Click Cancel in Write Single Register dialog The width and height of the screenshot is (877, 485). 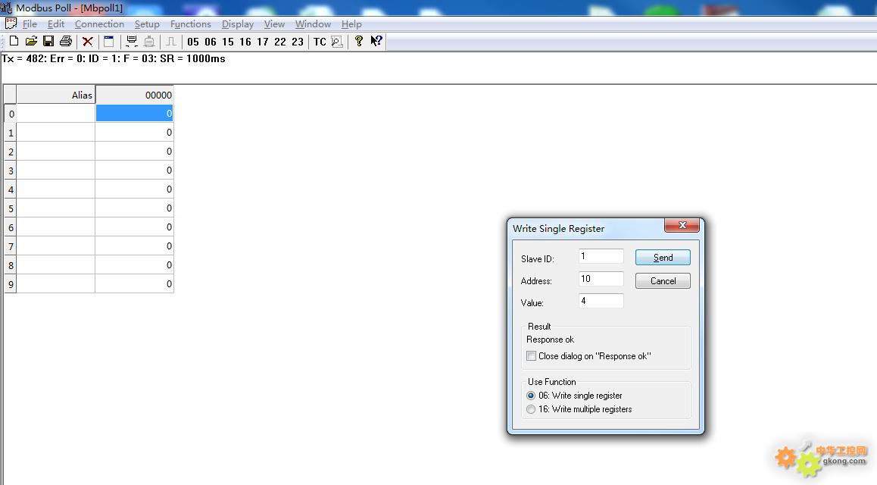[663, 281]
